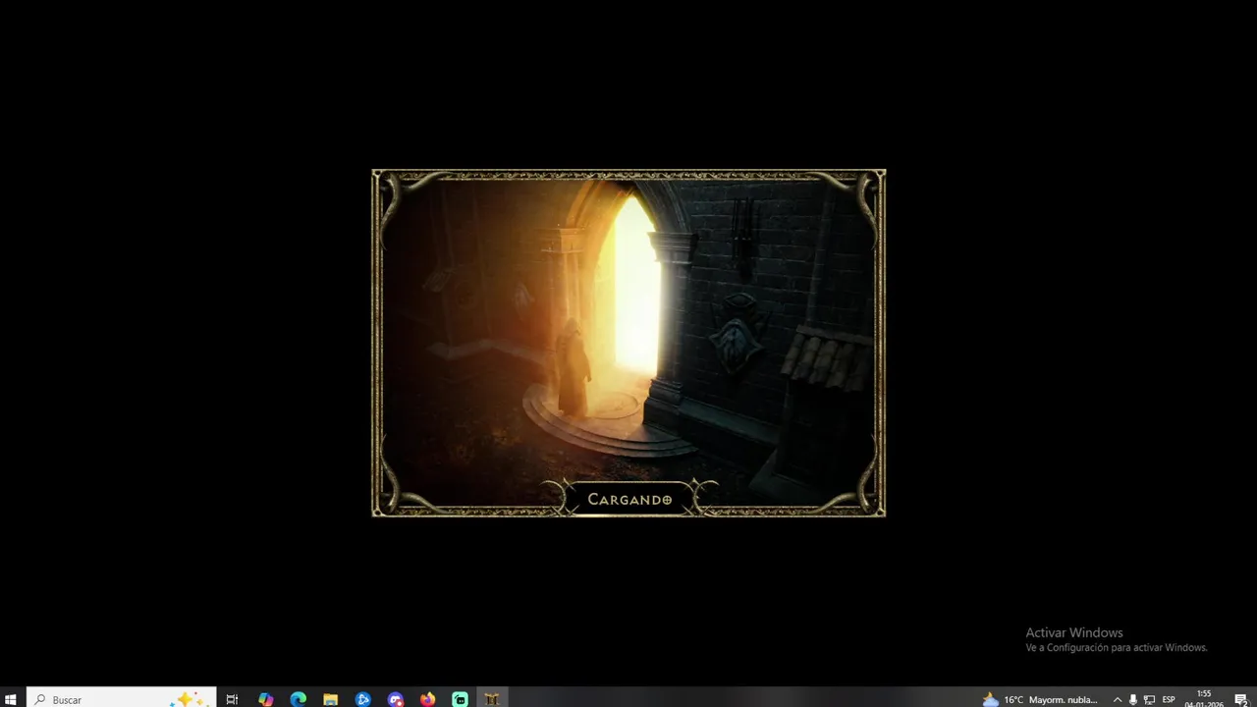
Task: Open the blue circular app with an arrow
Action: 363,699
